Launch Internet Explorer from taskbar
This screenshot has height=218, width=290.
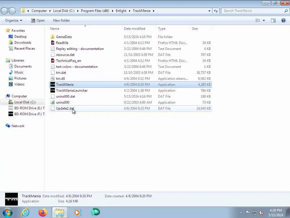click(25, 212)
